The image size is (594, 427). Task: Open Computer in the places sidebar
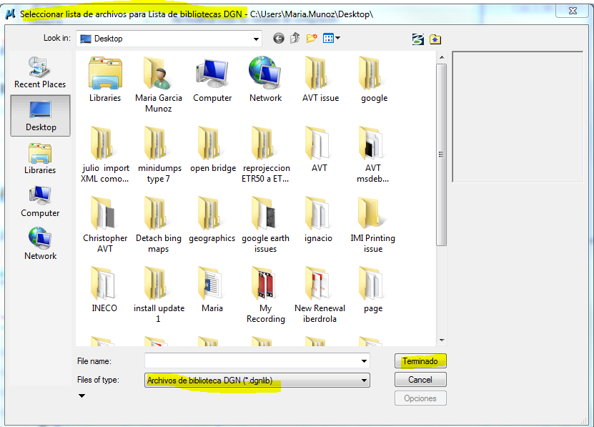[40, 202]
